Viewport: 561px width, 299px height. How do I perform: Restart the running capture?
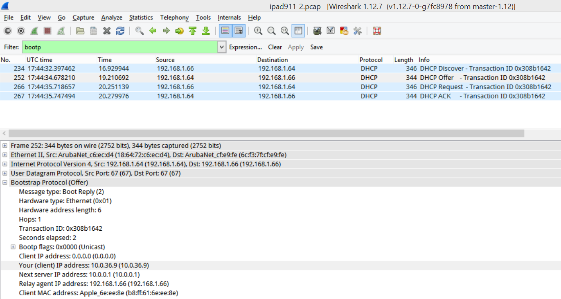click(61, 31)
